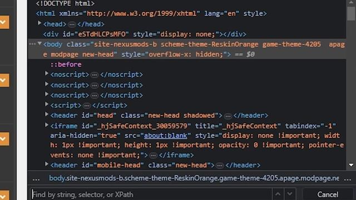Screen dimensions: 356x200
Task: Expand the _hjSafeContext iframe node
Action: (47, 124)
